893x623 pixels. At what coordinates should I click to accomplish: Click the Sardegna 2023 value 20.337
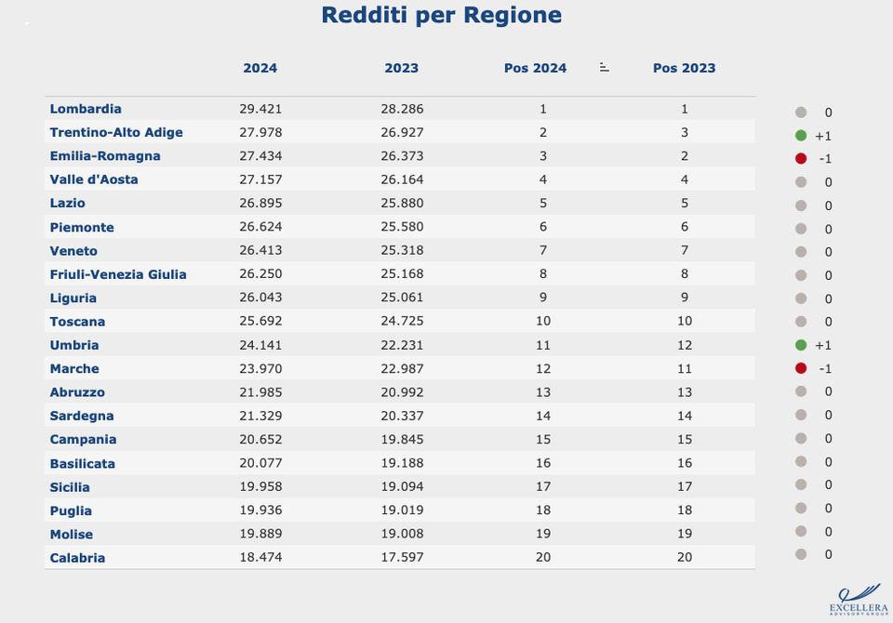[402, 416]
